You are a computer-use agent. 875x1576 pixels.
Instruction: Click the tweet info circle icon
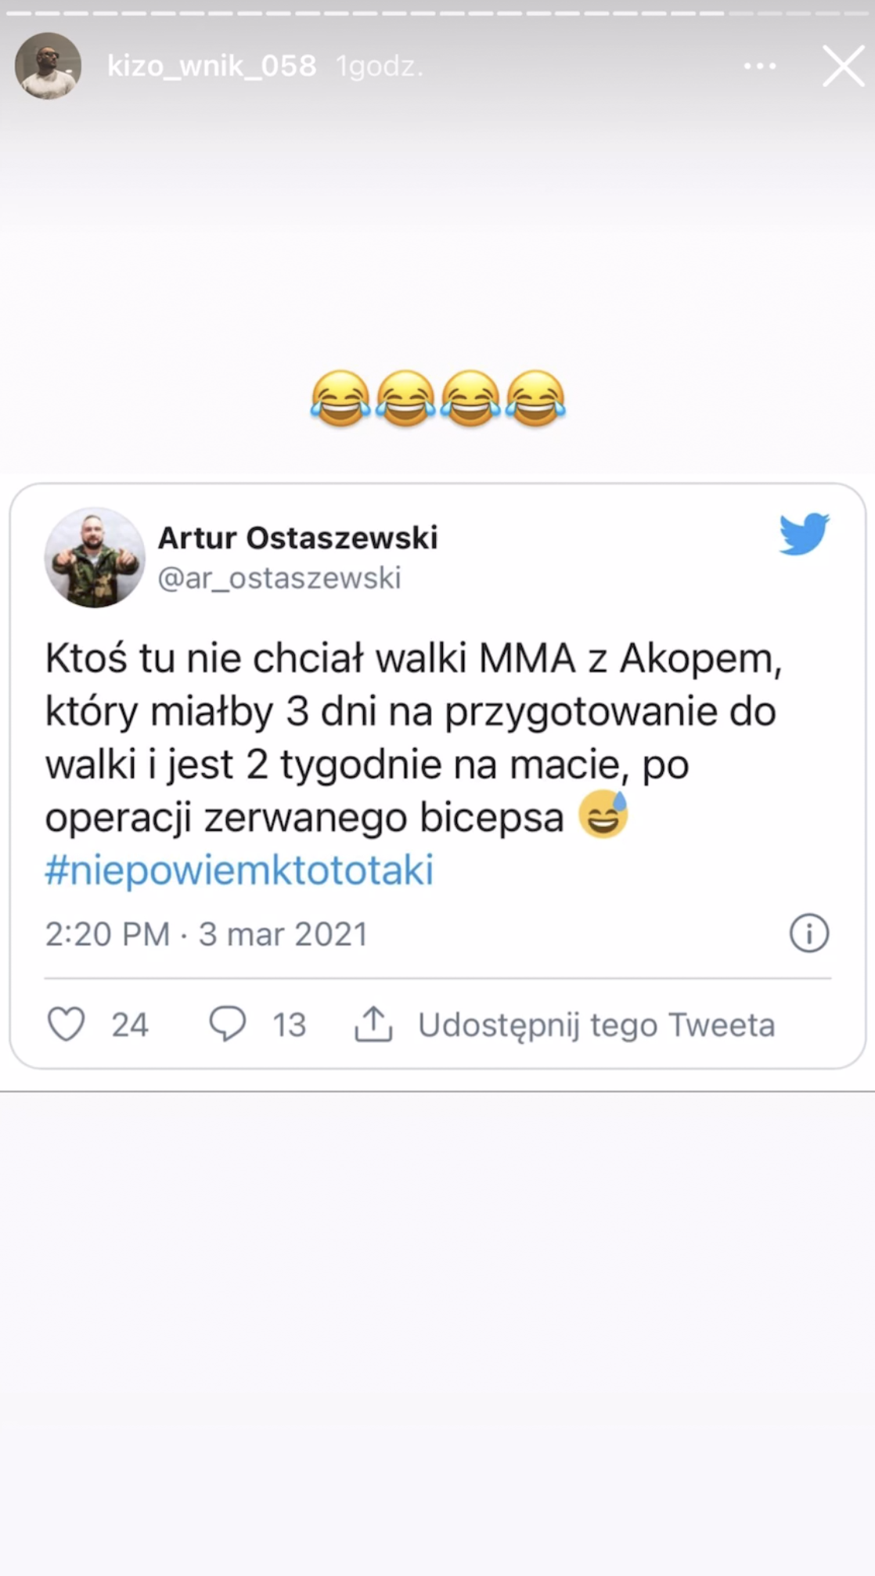coord(808,933)
